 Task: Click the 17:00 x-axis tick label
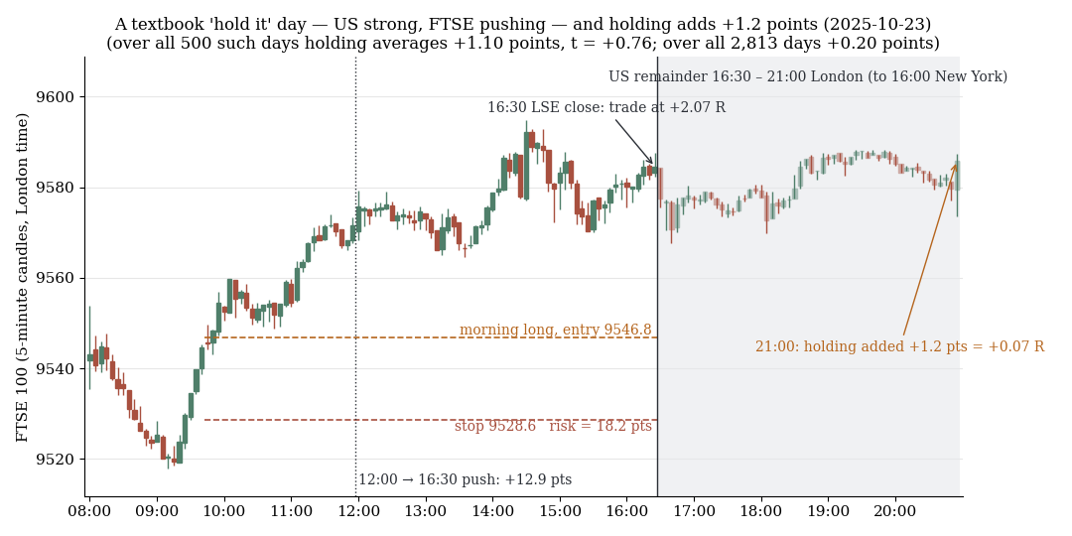click(694, 511)
